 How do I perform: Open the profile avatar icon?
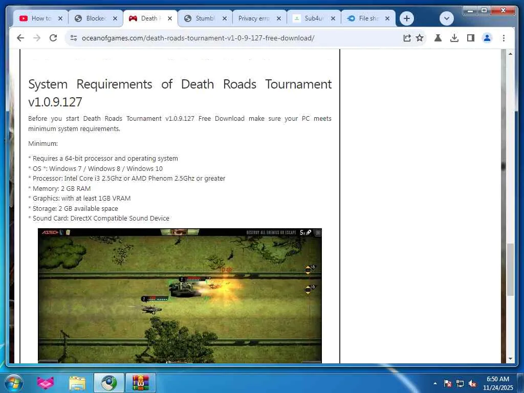[x=487, y=38]
